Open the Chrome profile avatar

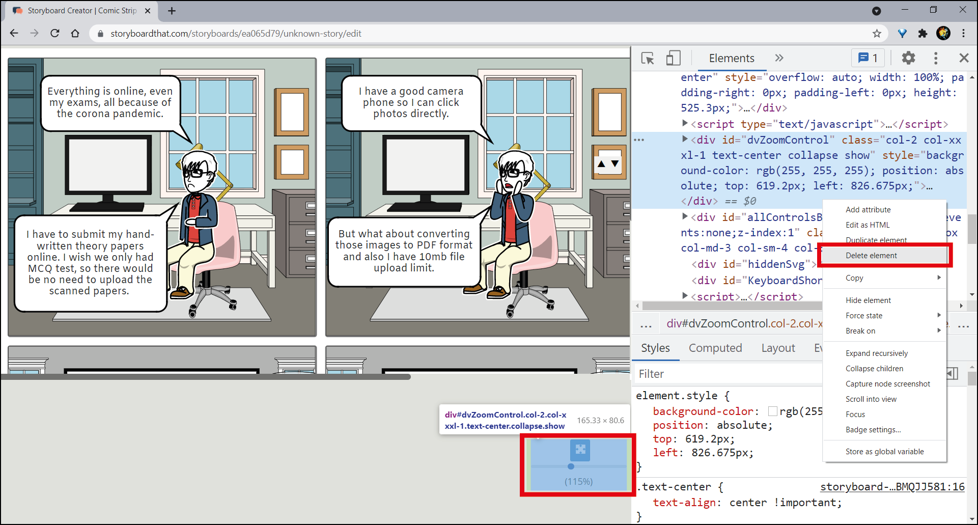click(x=943, y=33)
